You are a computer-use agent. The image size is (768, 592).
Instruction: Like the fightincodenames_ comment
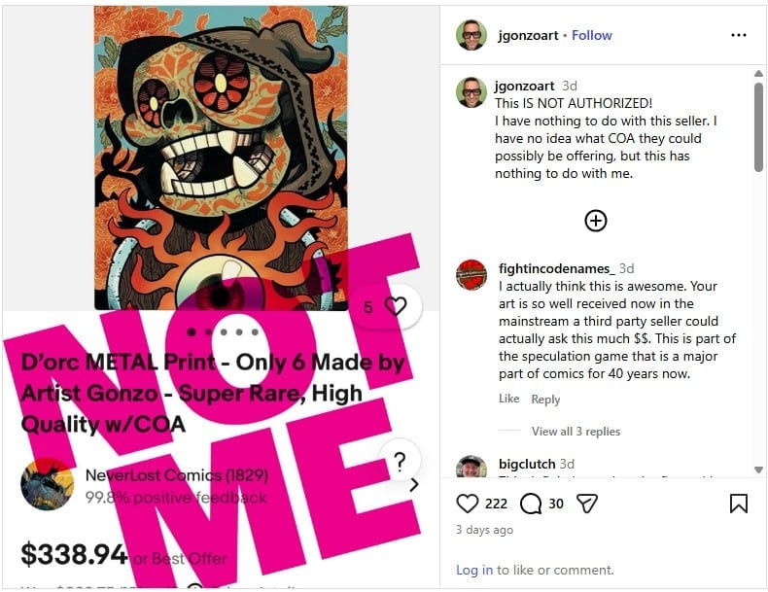(x=508, y=399)
